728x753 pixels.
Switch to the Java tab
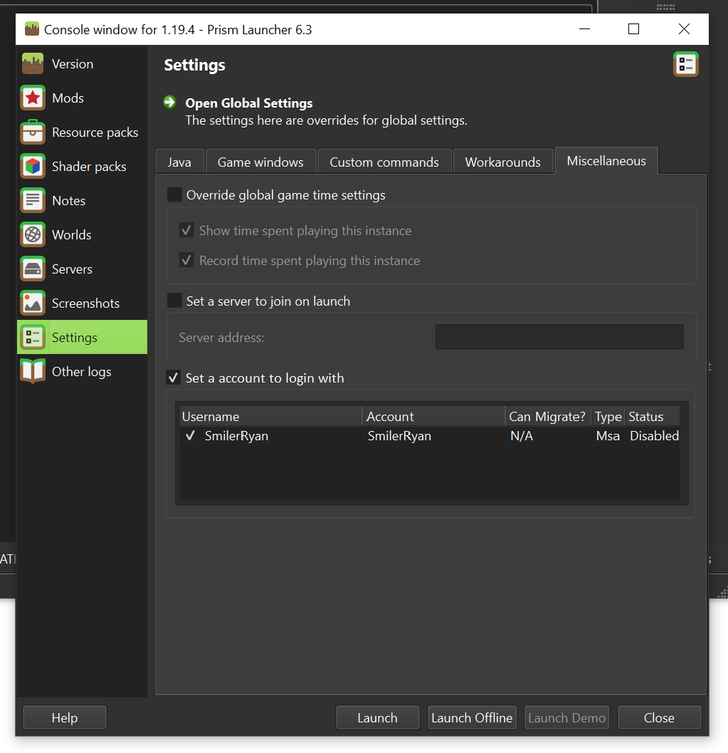tap(179, 161)
